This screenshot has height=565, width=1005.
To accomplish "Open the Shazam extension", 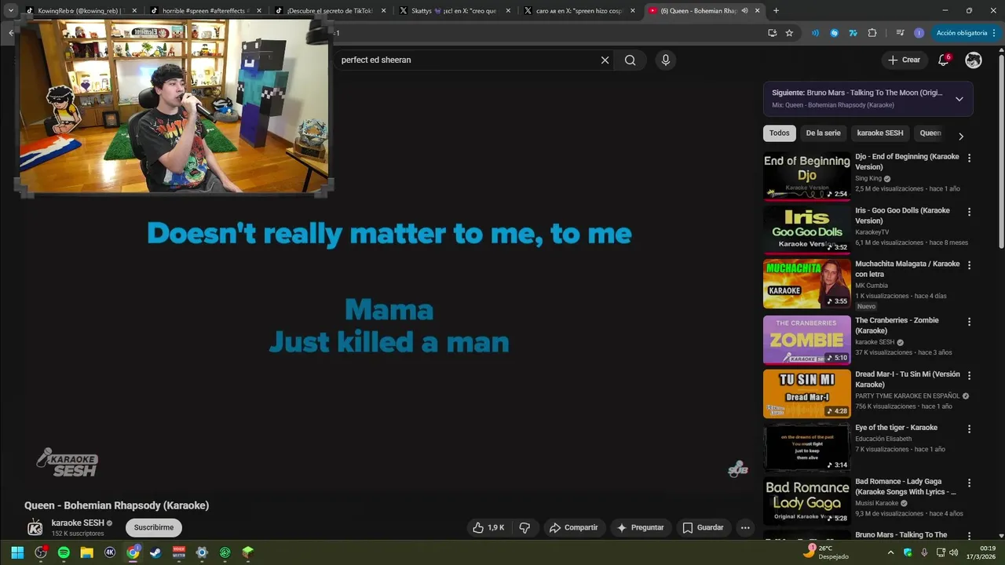I will (834, 33).
